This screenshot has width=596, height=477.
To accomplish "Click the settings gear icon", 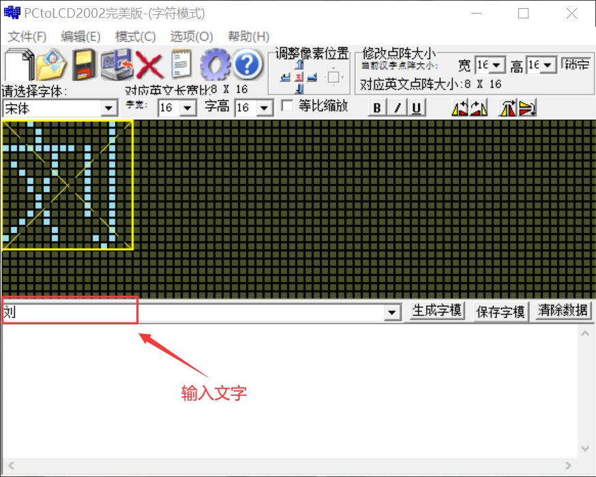I will (215, 65).
